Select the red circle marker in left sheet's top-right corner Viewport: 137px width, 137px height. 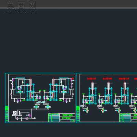pyautogui.click(x=73, y=78)
